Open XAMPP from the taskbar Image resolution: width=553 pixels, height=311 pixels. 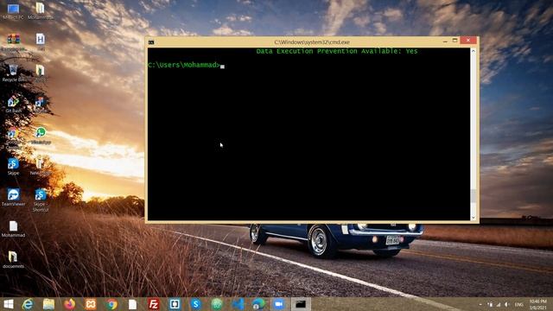(91, 304)
